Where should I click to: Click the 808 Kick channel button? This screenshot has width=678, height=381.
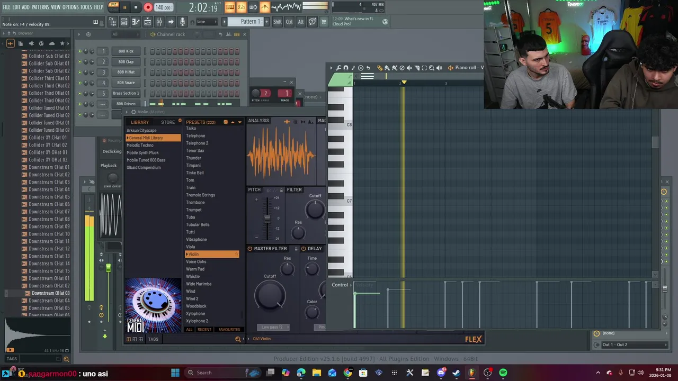tap(126, 51)
